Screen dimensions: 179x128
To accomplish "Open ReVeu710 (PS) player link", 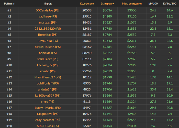I will (48, 41).
